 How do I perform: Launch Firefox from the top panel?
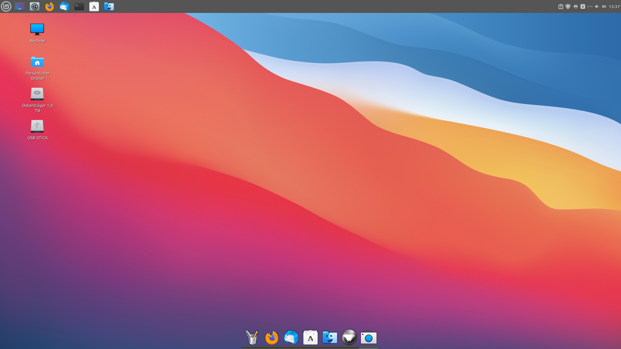[x=49, y=6]
